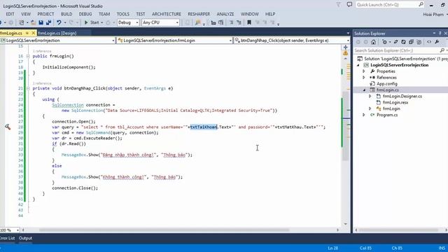Open the pending changes filter icon in Solution Explorer
Screen dimensions: 448x252
coord(384,42)
